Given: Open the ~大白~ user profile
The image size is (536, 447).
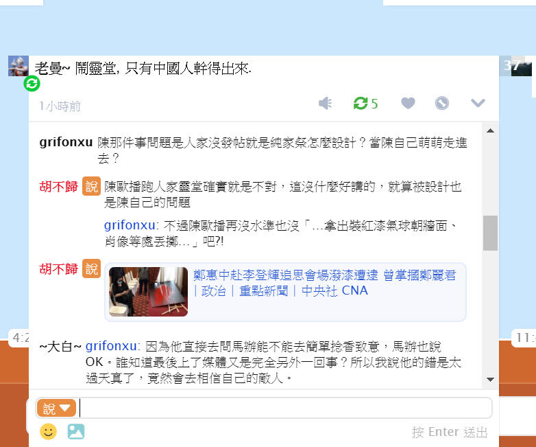Looking at the screenshot, I should [x=60, y=347].
